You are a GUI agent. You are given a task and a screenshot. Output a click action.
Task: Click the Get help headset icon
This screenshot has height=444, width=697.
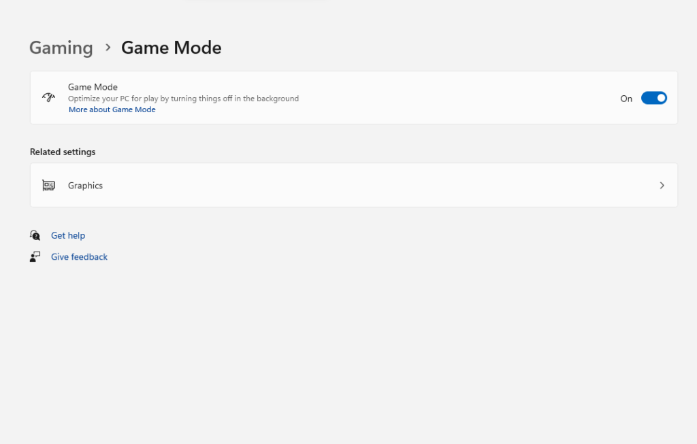[x=35, y=235]
